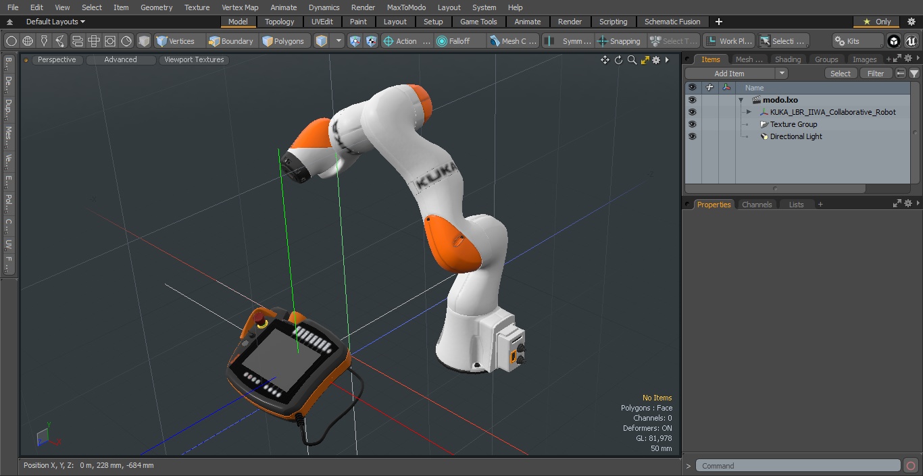
Task: Click the second colored cube selection icon
Action: (x=372, y=41)
